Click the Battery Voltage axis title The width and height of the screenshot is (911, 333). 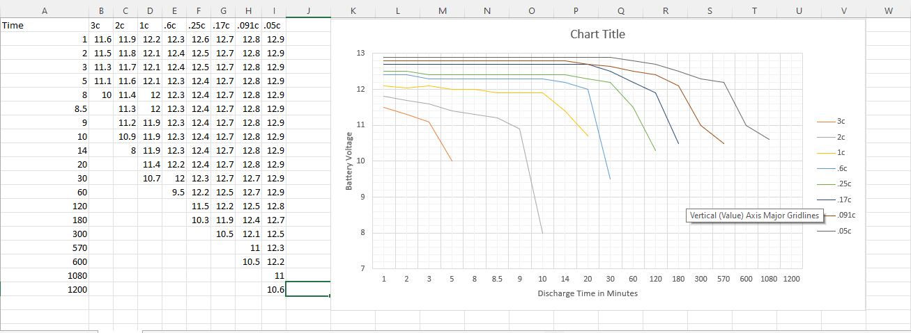tap(349, 162)
